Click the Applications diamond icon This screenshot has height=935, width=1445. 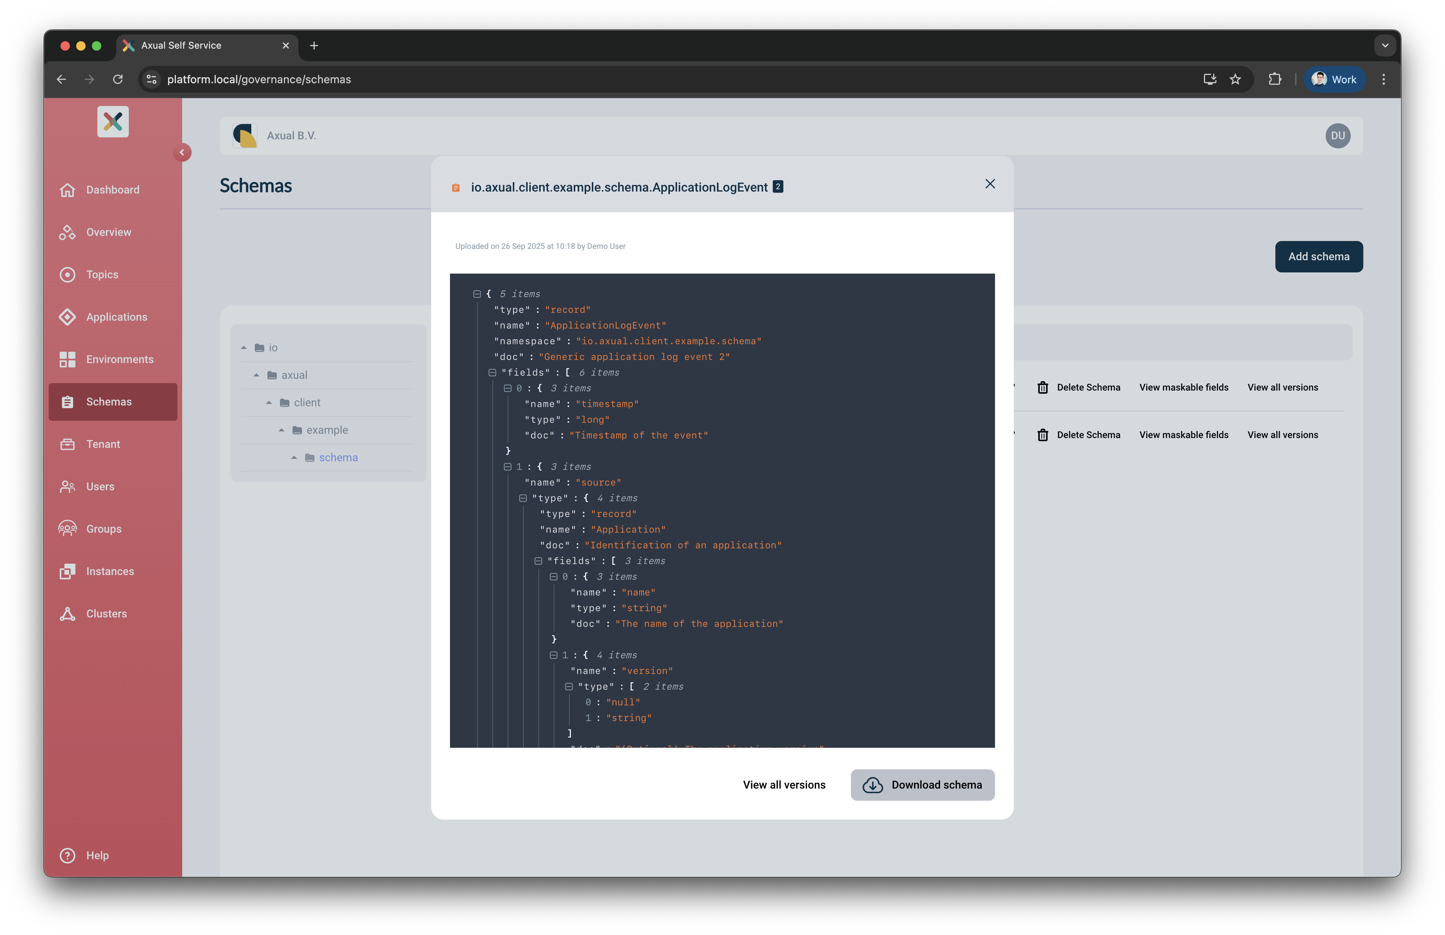point(68,317)
